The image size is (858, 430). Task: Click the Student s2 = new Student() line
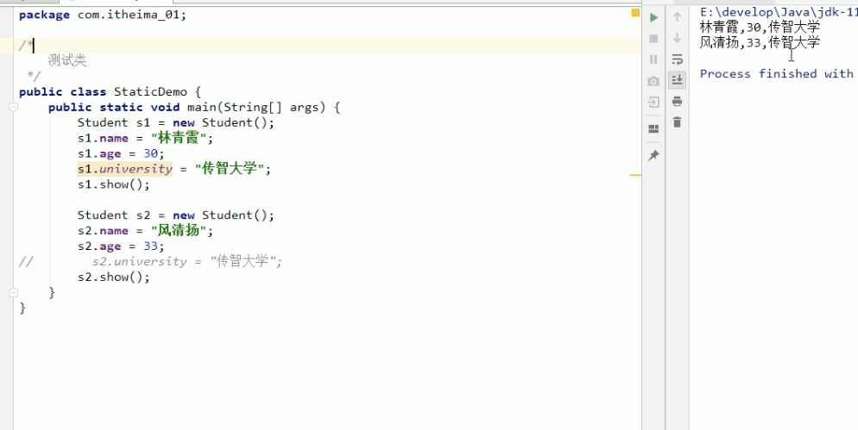tap(175, 215)
